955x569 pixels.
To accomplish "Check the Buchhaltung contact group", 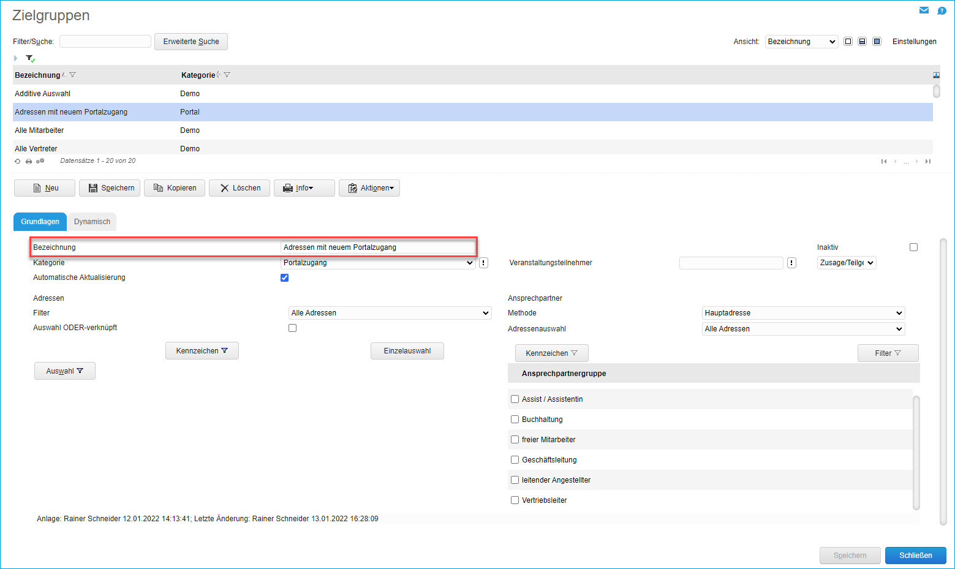I will coord(515,420).
